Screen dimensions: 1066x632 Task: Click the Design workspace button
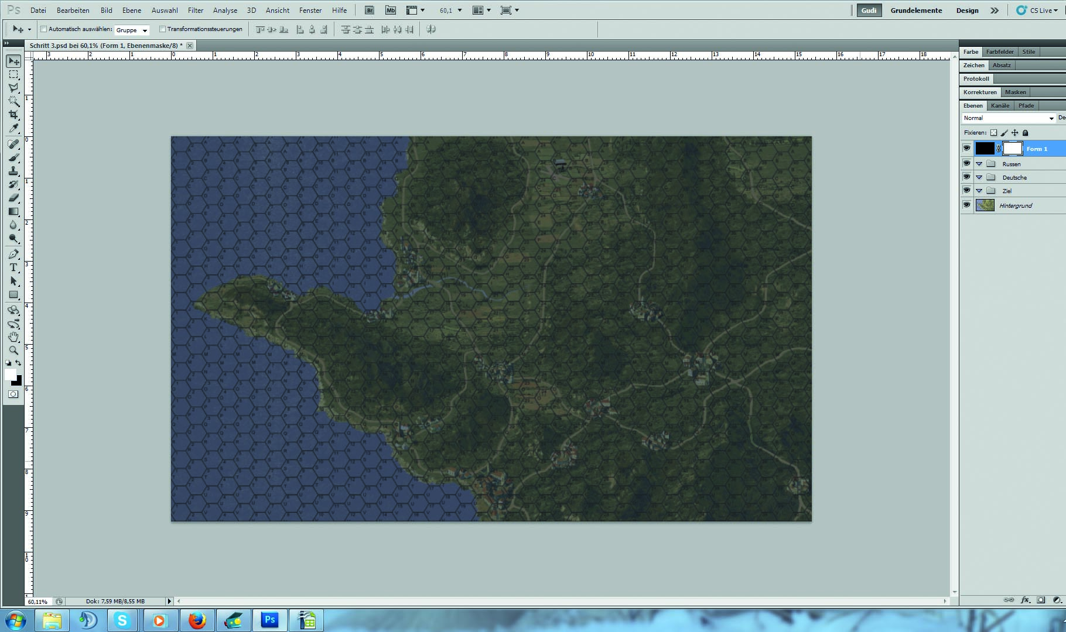(967, 11)
